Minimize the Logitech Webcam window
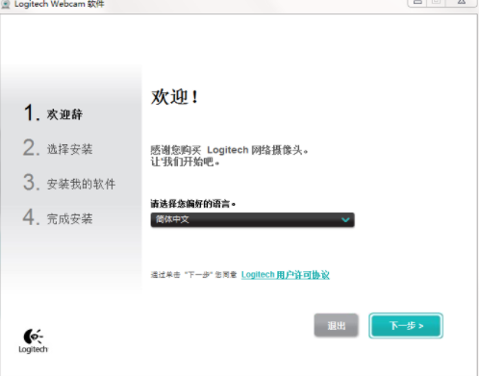Image resolution: width=479 pixels, height=376 pixels. (x=417, y=3)
